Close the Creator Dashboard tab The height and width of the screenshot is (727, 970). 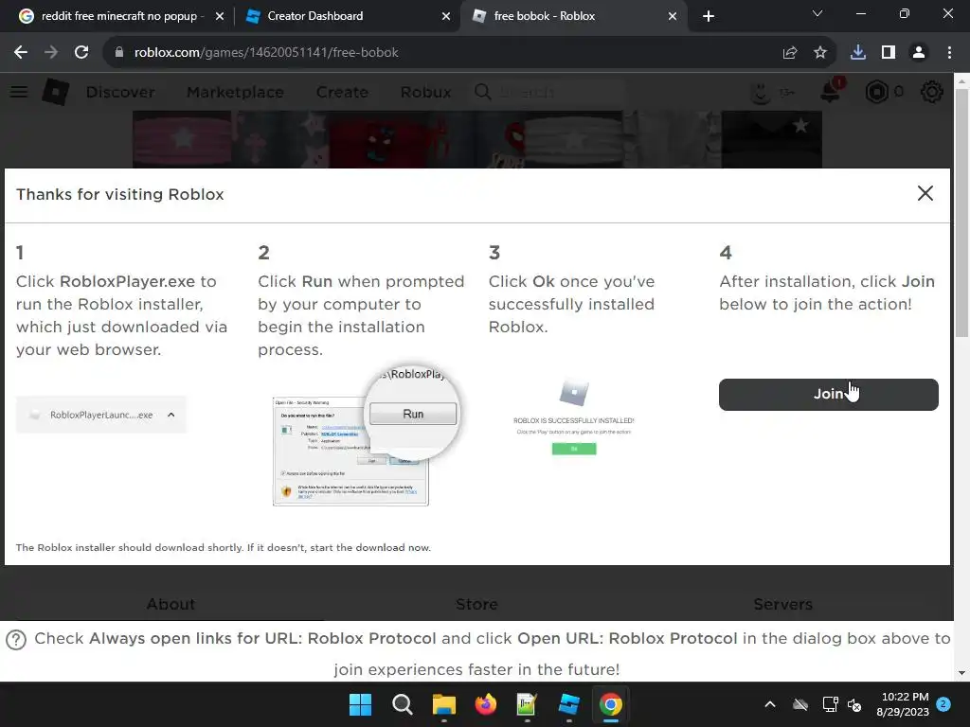point(446,17)
